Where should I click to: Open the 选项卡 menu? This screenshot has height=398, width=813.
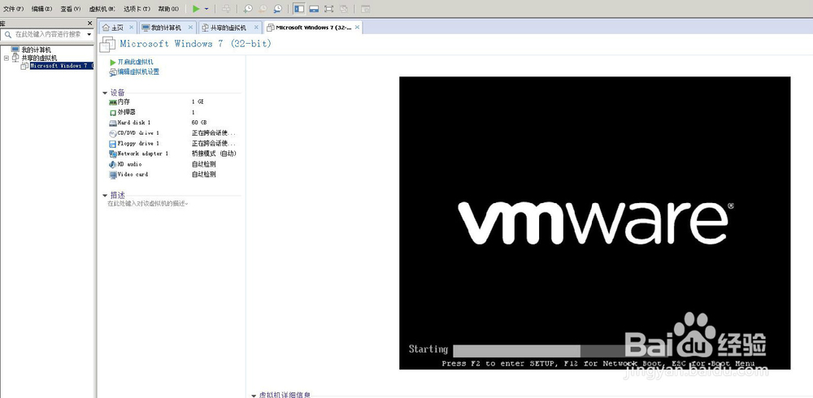137,9
